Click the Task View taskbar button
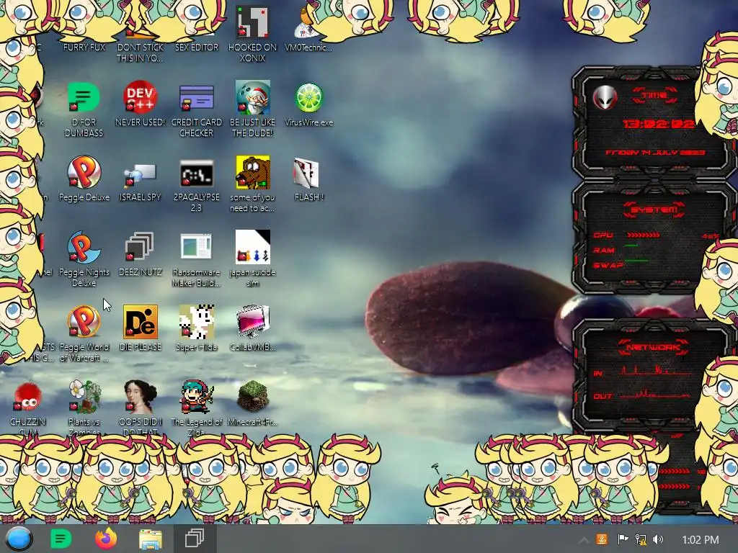This screenshot has width=738, height=553. click(195, 539)
